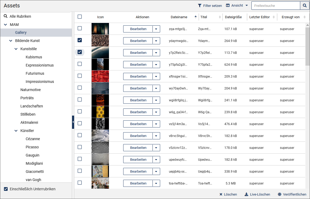Open thumbnail of w6g_qa34 yellow asset
The height and width of the screenshot is (199, 310).
100,112
